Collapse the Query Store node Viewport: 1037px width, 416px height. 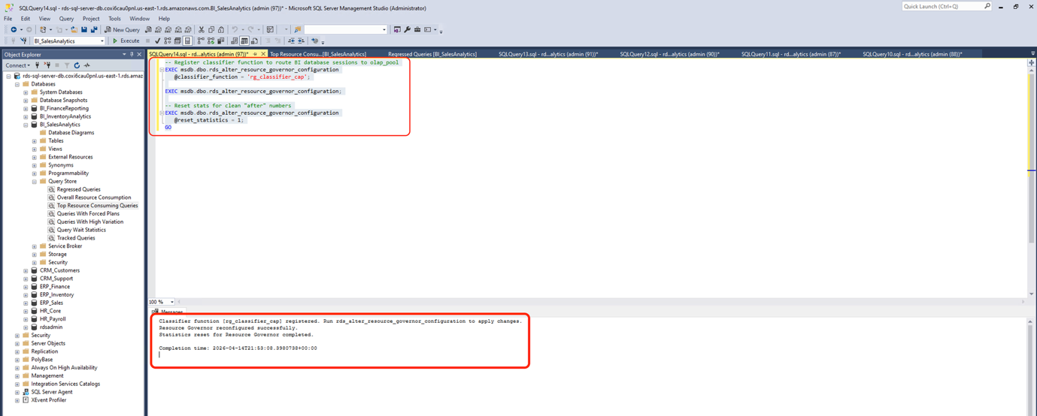(34, 182)
